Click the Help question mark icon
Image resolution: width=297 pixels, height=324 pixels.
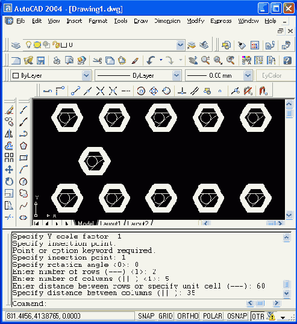click(x=287, y=61)
